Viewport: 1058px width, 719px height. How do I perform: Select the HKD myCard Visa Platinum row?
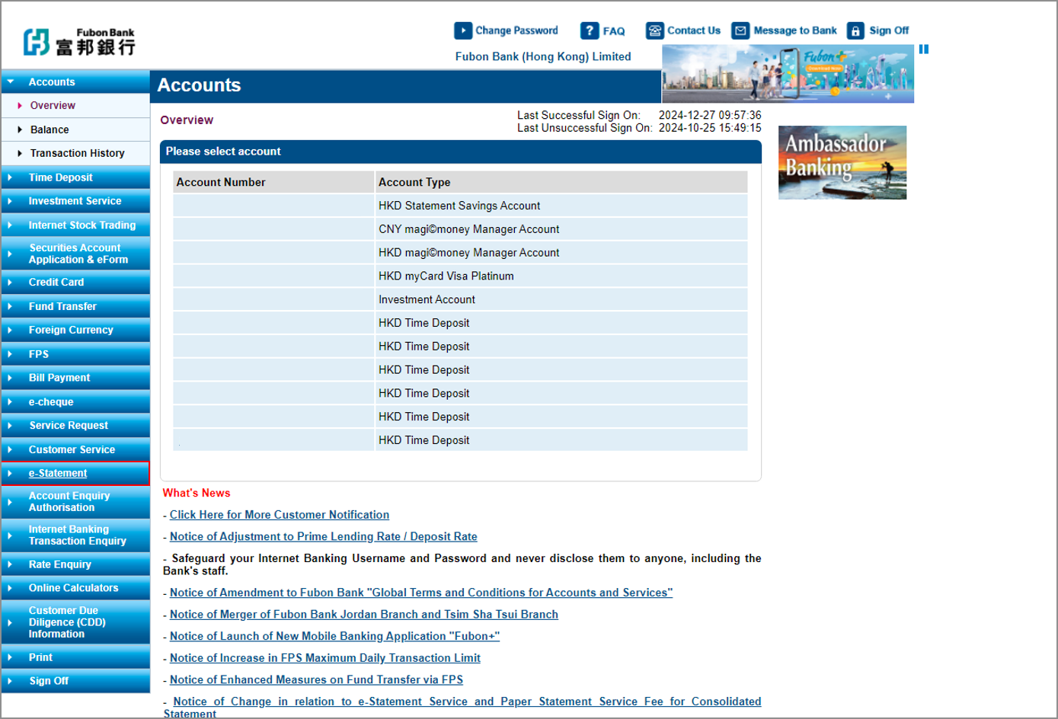pyautogui.click(x=460, y=276)
